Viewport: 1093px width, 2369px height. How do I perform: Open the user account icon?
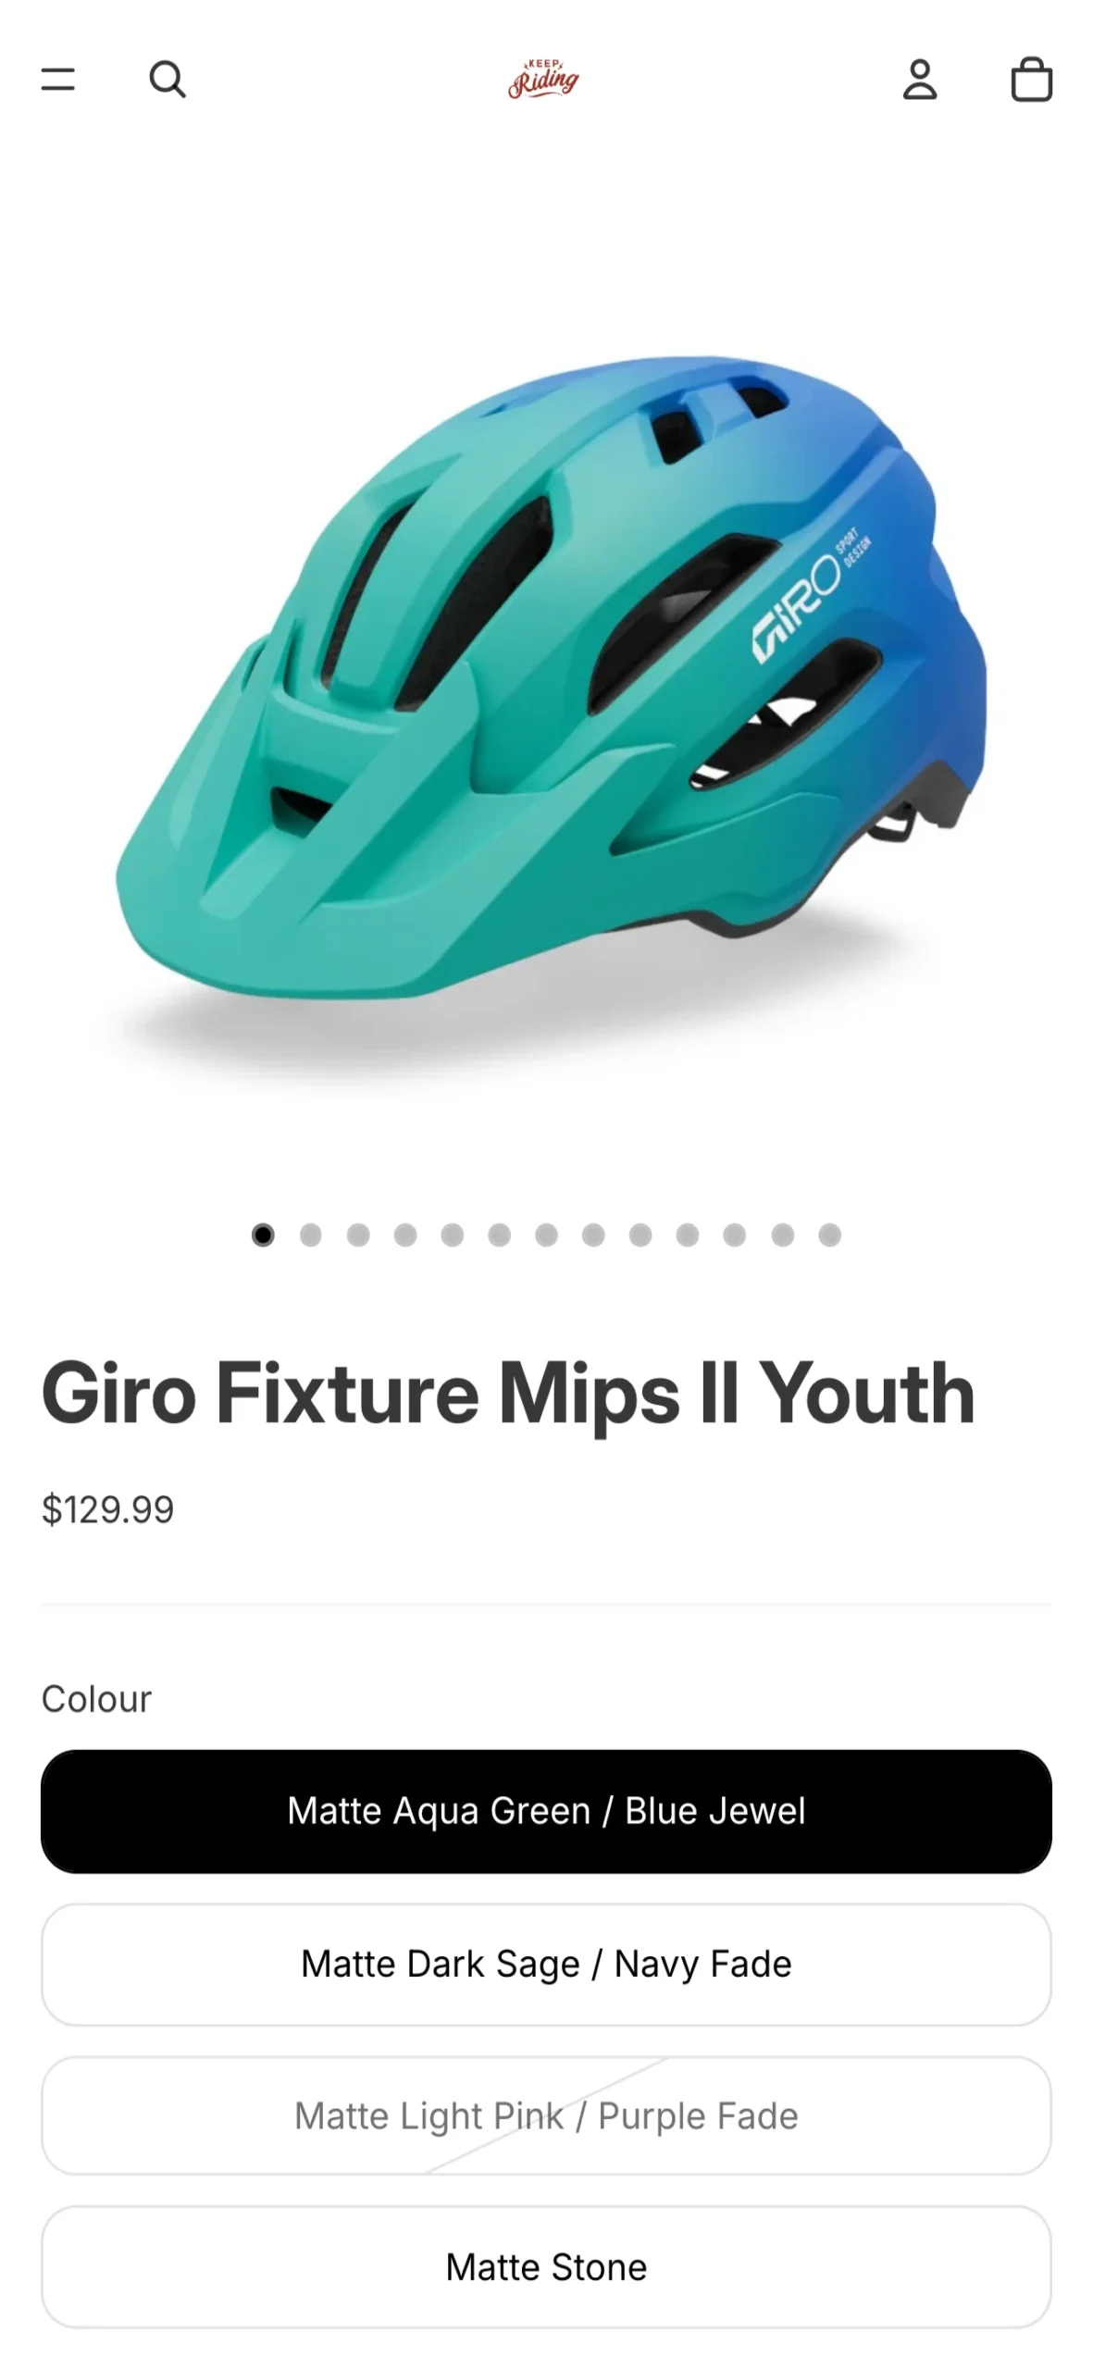[920, 80]
